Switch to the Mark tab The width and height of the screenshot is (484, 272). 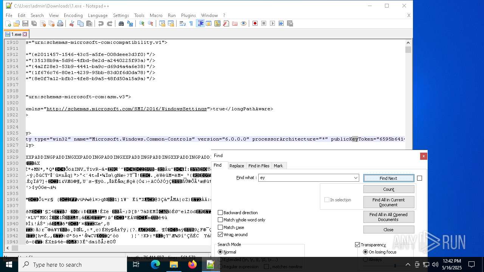click(x=278, y=166)
